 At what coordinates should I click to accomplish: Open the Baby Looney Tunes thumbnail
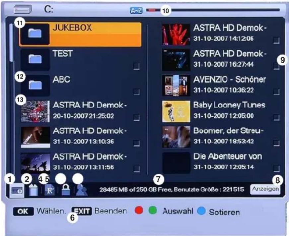[176, 111]
